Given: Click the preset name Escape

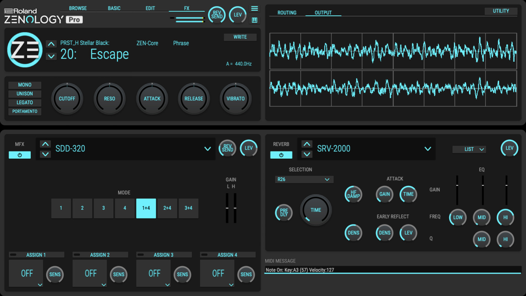Looking at the screenshot, I should coord(110,54).
